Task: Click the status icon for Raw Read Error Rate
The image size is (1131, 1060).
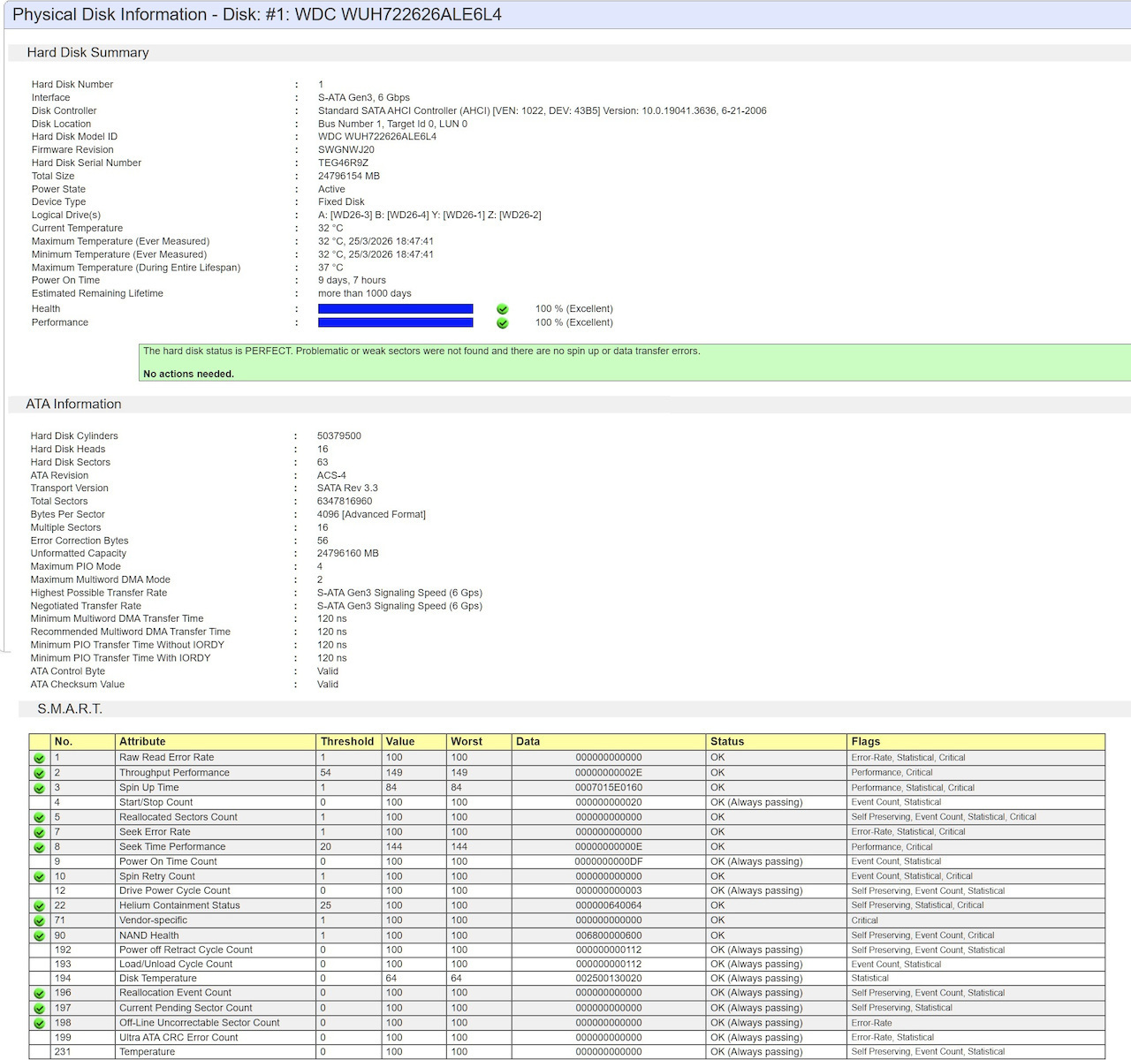Action: click(39, 758)
